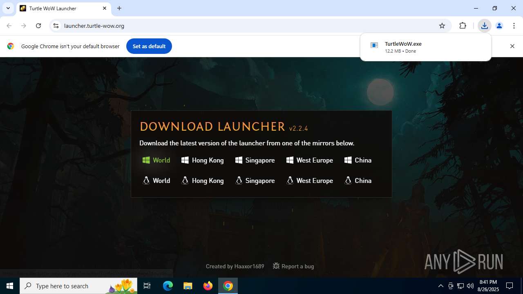Click the TurtleWoW.exe file icon

374,45
